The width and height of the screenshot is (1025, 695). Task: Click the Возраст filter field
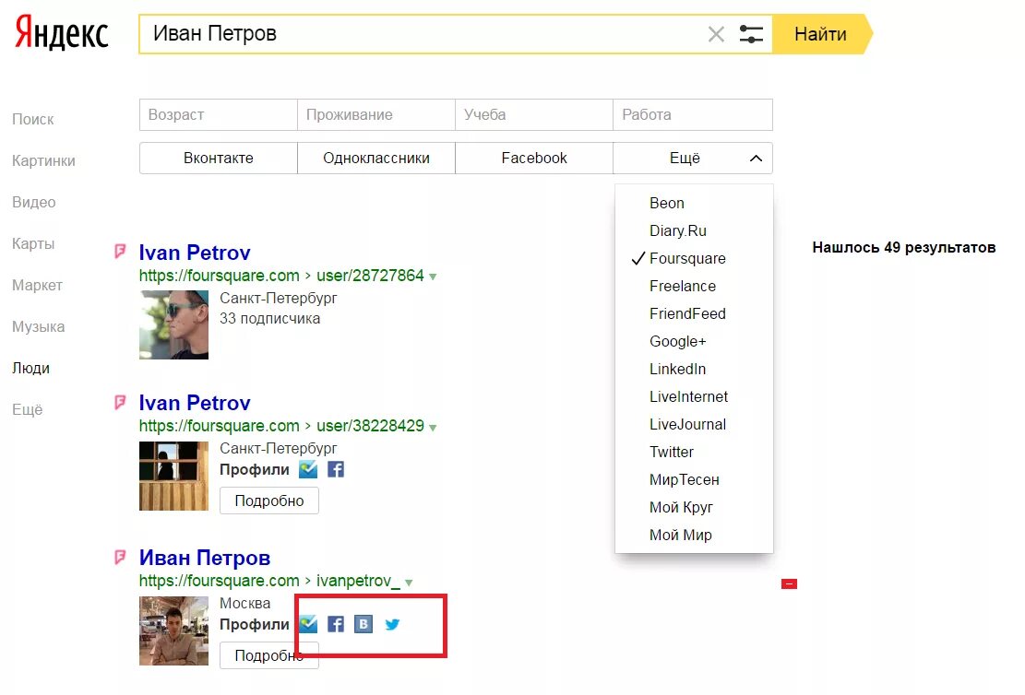pos(219,114)
